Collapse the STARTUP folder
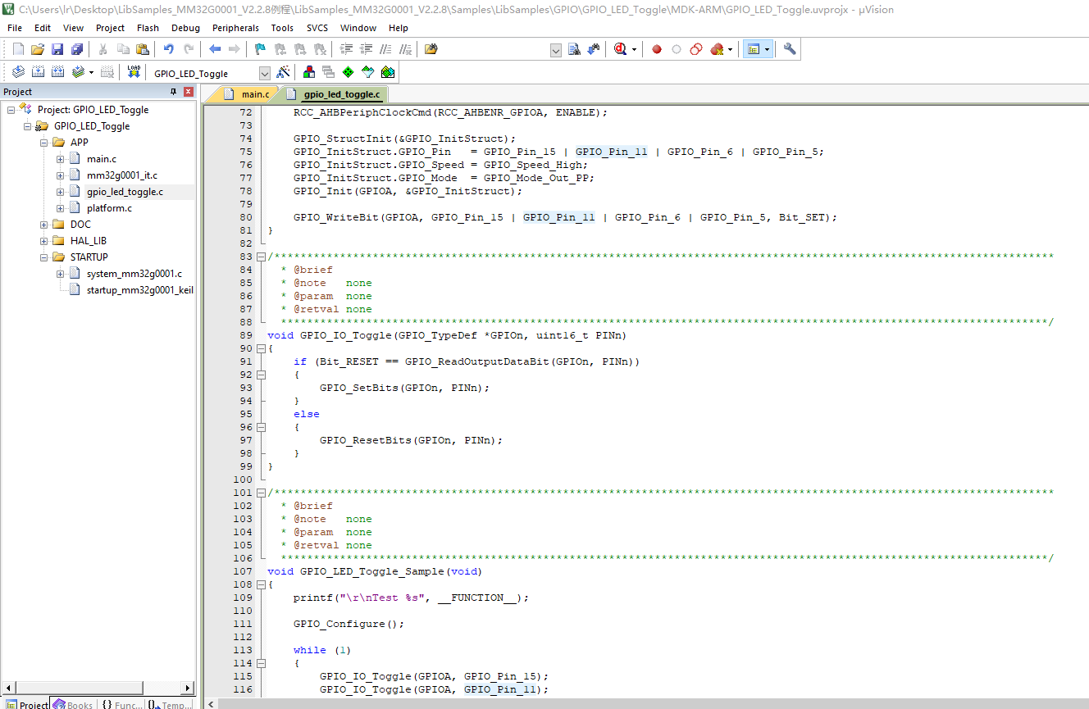 point(43,257)
